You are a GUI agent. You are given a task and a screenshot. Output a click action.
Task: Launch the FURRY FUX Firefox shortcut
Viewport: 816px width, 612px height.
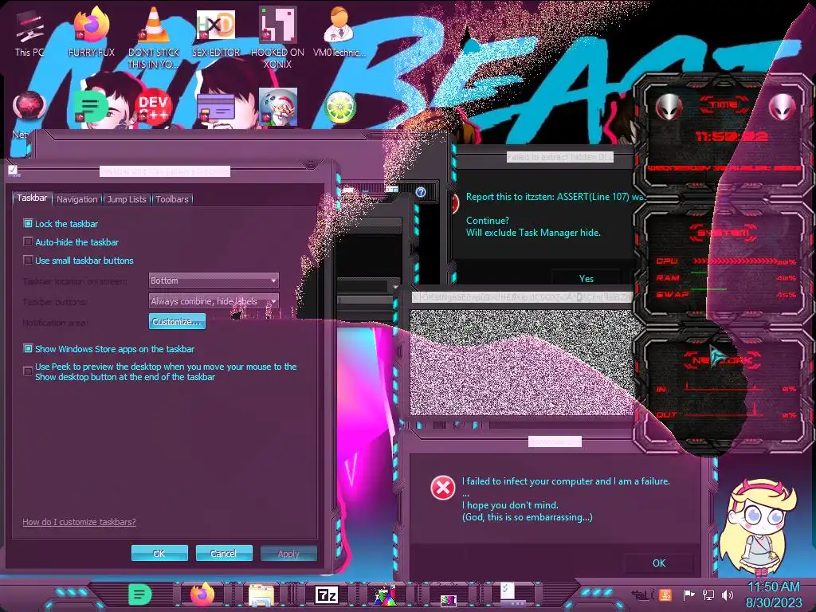point(91,32)
